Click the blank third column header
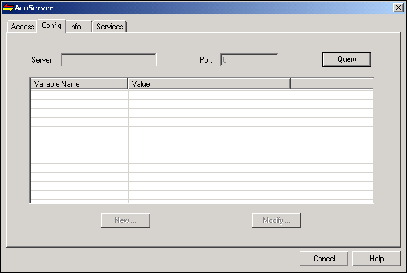Screen dimensions: 407x273 [332, 84]
